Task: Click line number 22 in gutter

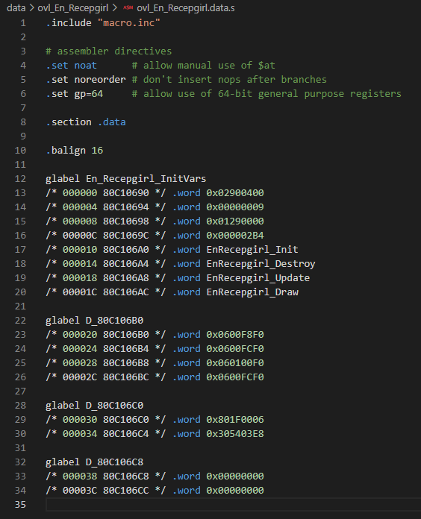Action: point(20,321)
